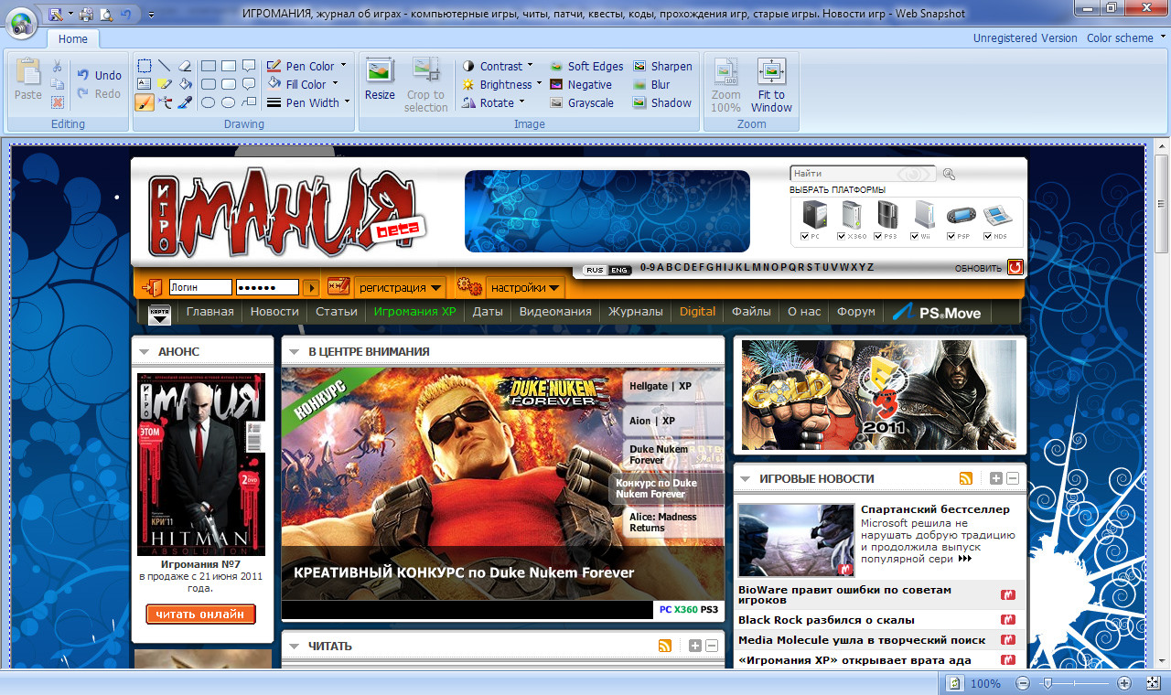Screen dimensions: 1171x695
Task: Add a Shadow effect
Action: [x=662, y=102]
